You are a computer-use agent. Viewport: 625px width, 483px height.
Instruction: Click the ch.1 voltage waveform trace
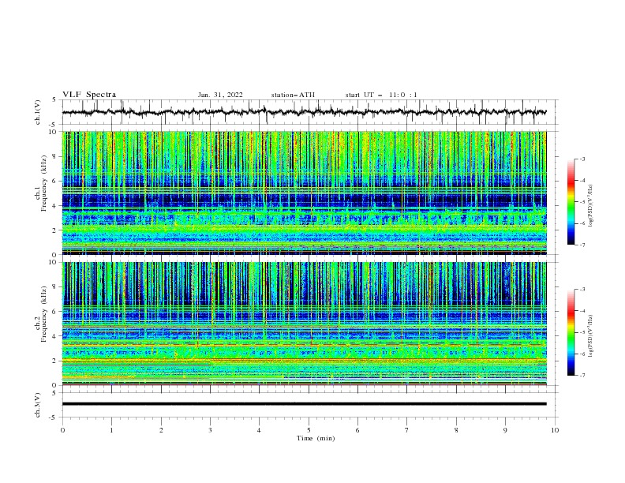tap(304, 112)
